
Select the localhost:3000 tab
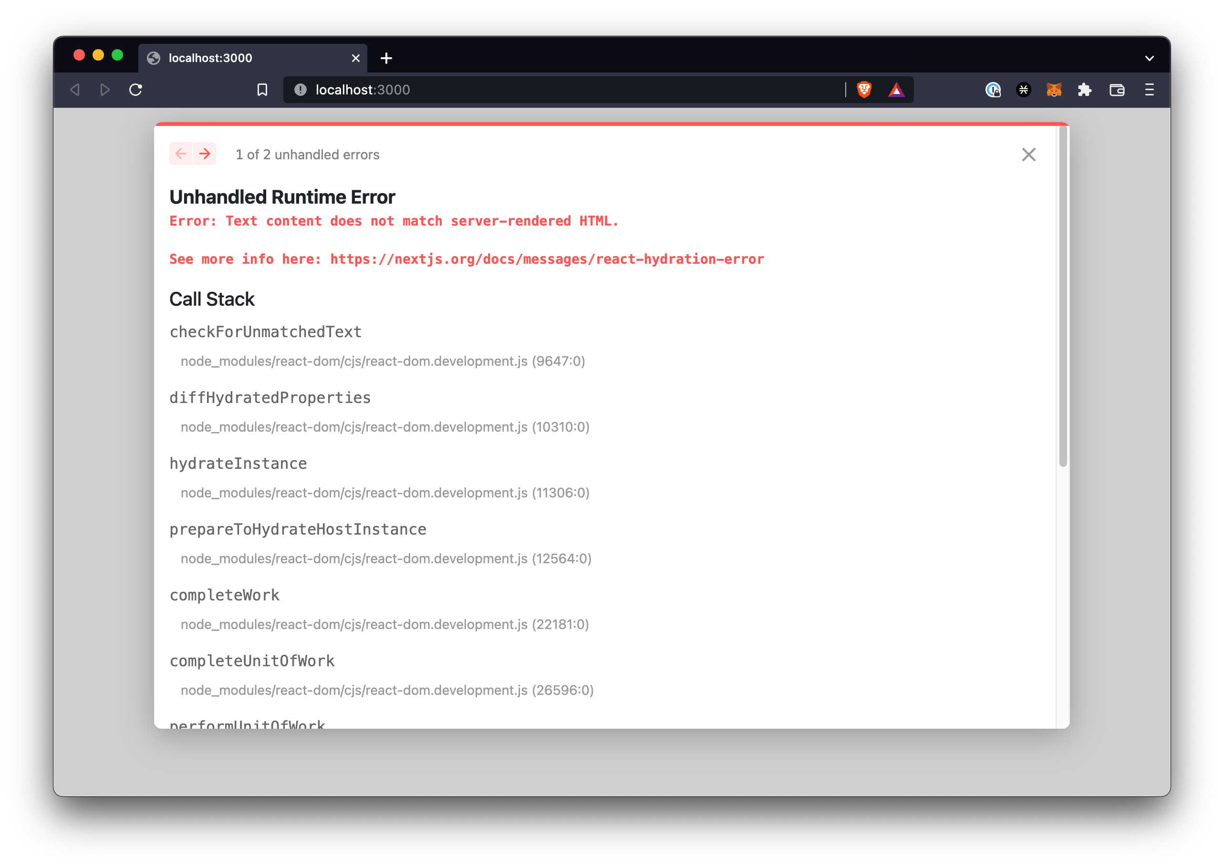(x=240, y=58)
